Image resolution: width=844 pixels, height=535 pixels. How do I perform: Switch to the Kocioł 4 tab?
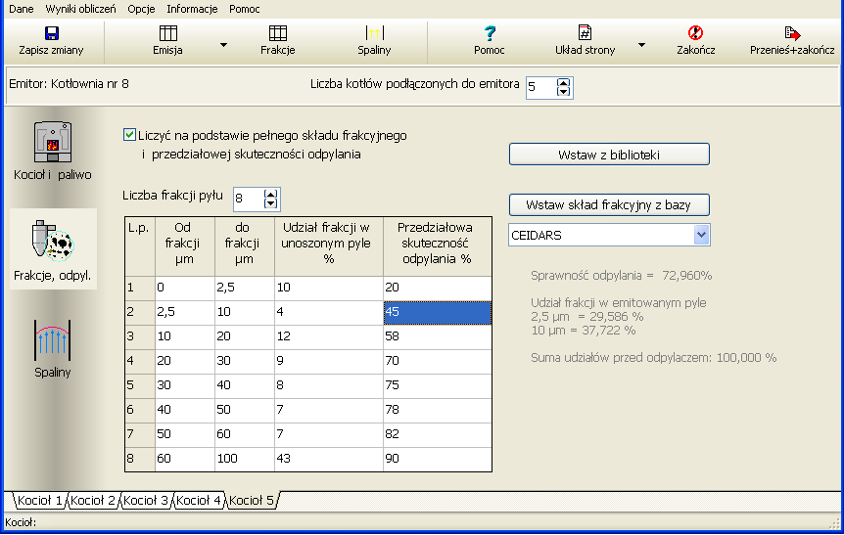pyautogui.click(x=199, y=501)
